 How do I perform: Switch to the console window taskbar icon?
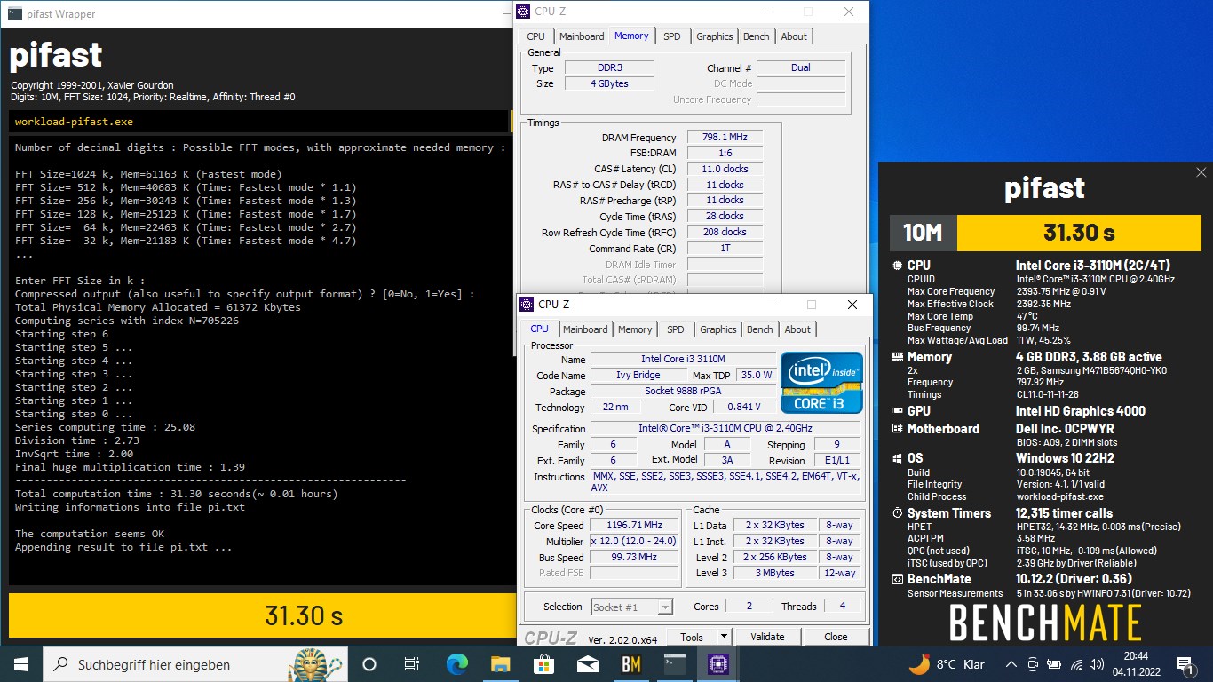tap(674, 664)
